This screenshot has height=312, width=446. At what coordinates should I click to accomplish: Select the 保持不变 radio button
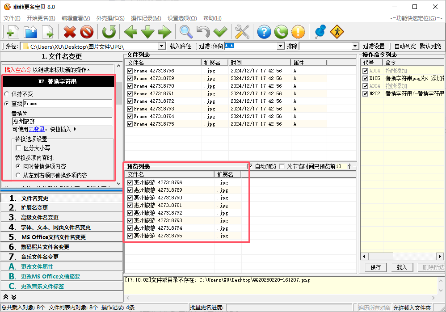(7, 94)
